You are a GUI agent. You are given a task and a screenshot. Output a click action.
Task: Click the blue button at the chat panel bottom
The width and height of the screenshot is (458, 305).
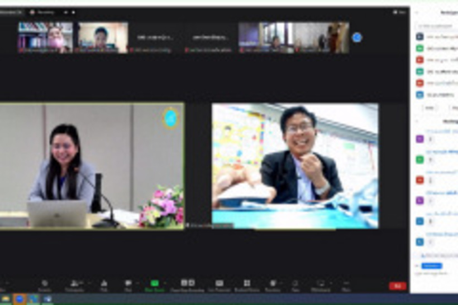(x=432, y=266)
